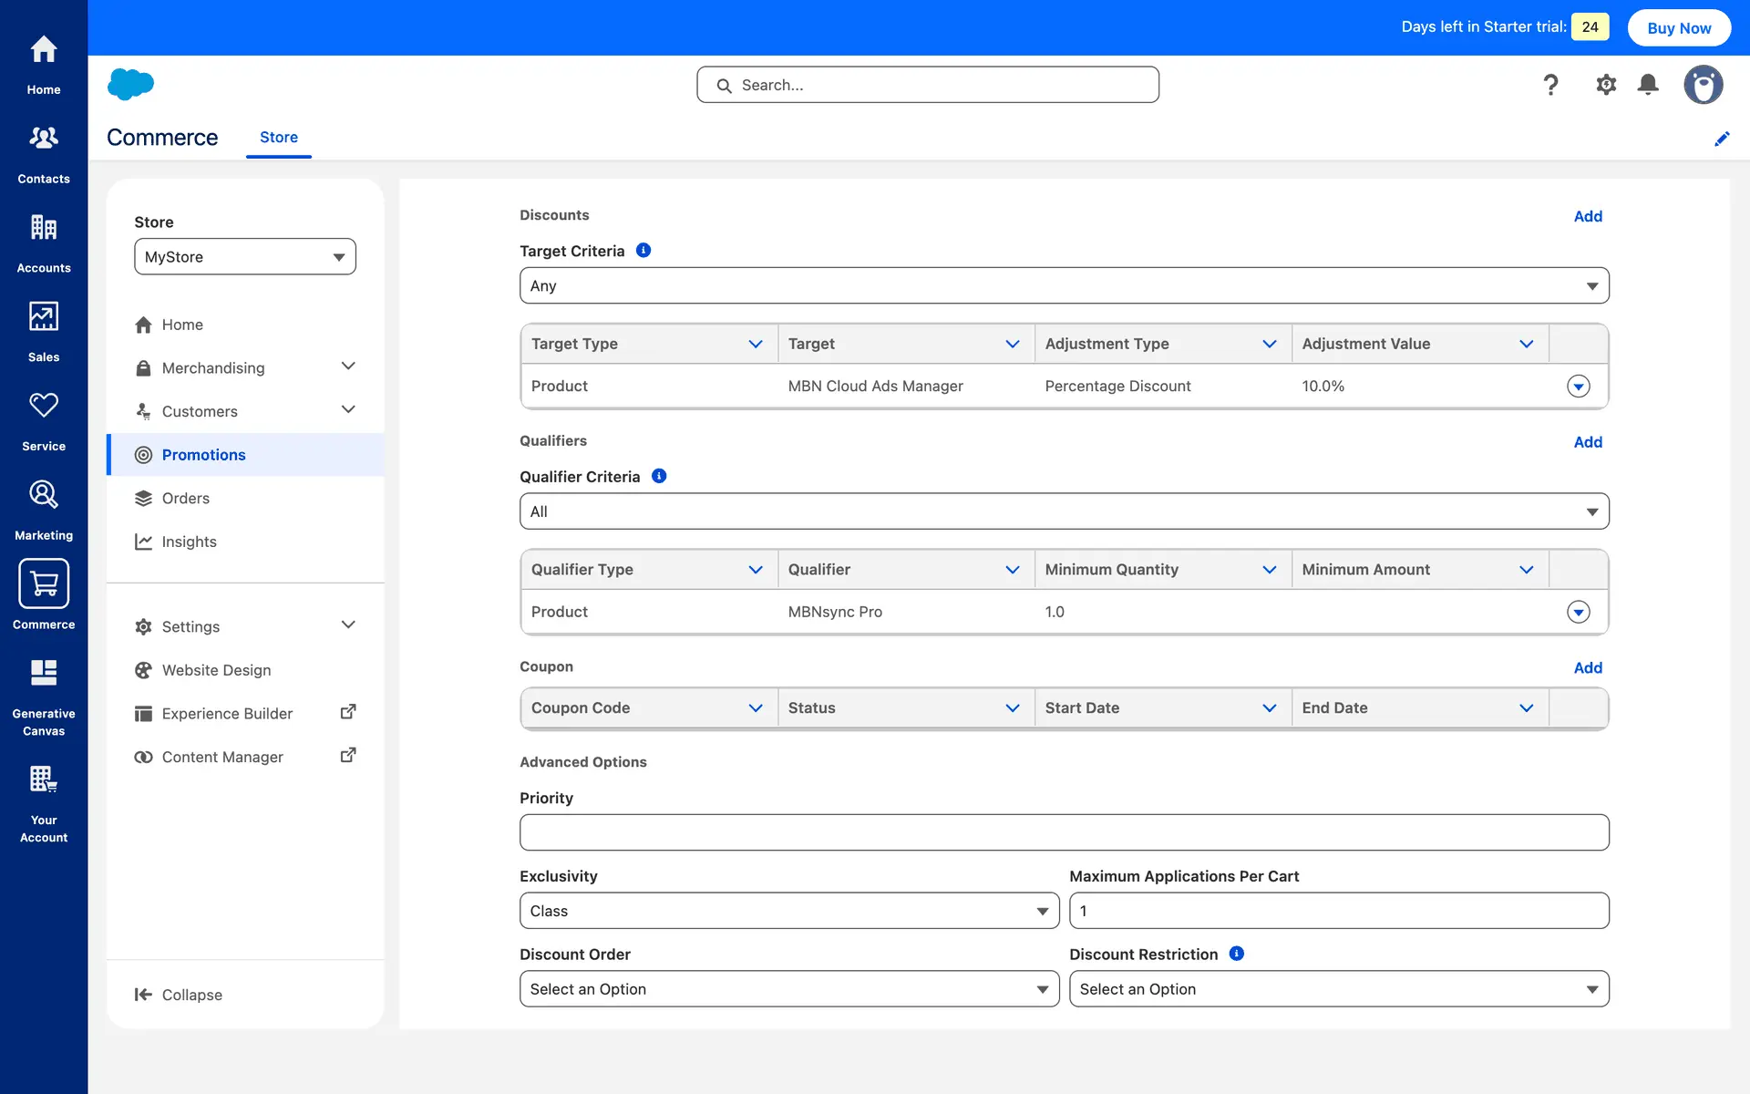This screenshot has width=1750, height=1094.
Task: Click the setup gear icon in header
Action: click(x=1606, y=85)
